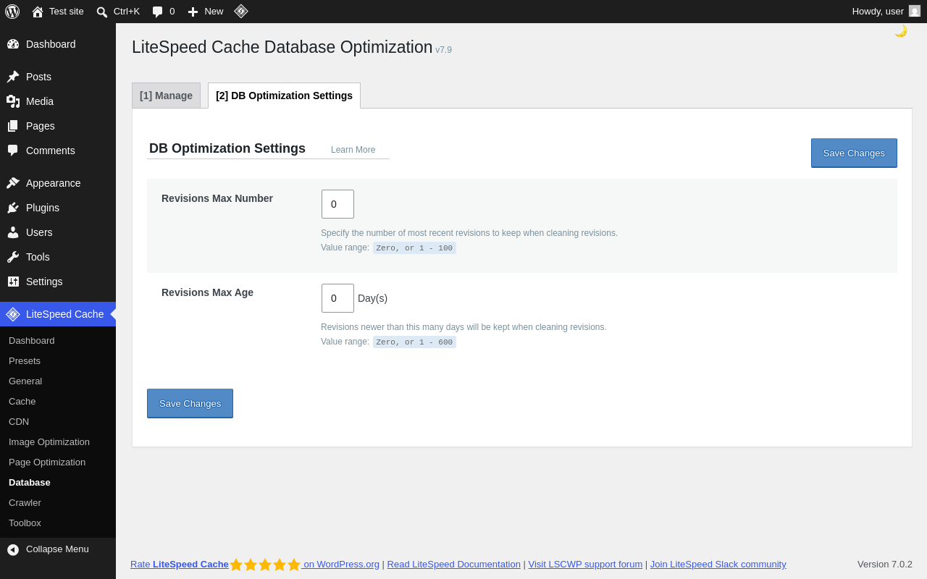
Task: Click the Appearance brush icon
Action: 13,183
